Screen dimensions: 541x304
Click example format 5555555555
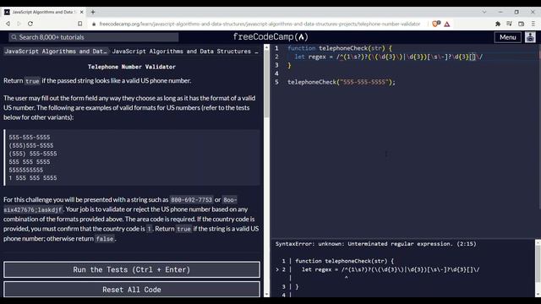26,170
